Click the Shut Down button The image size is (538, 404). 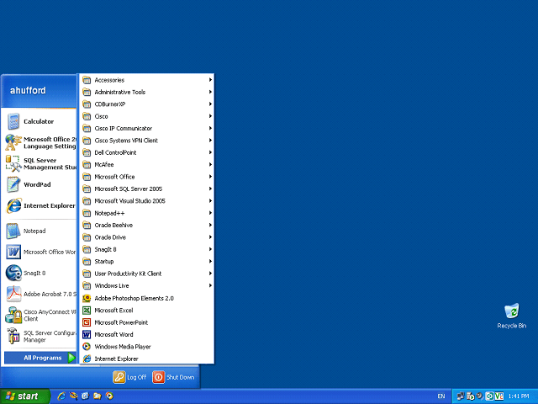click(x=173, y=377)
